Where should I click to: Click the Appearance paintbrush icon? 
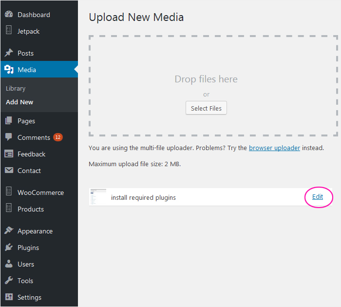pos(9,230)
